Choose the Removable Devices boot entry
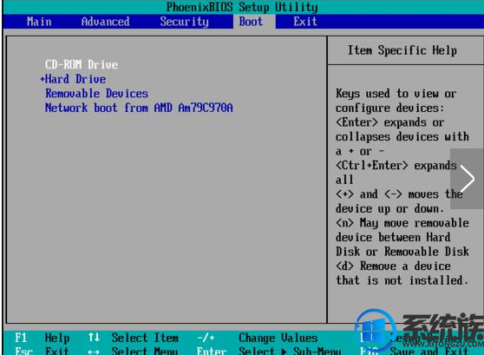This screenshot has width=484, height=355. click(96, 94)
